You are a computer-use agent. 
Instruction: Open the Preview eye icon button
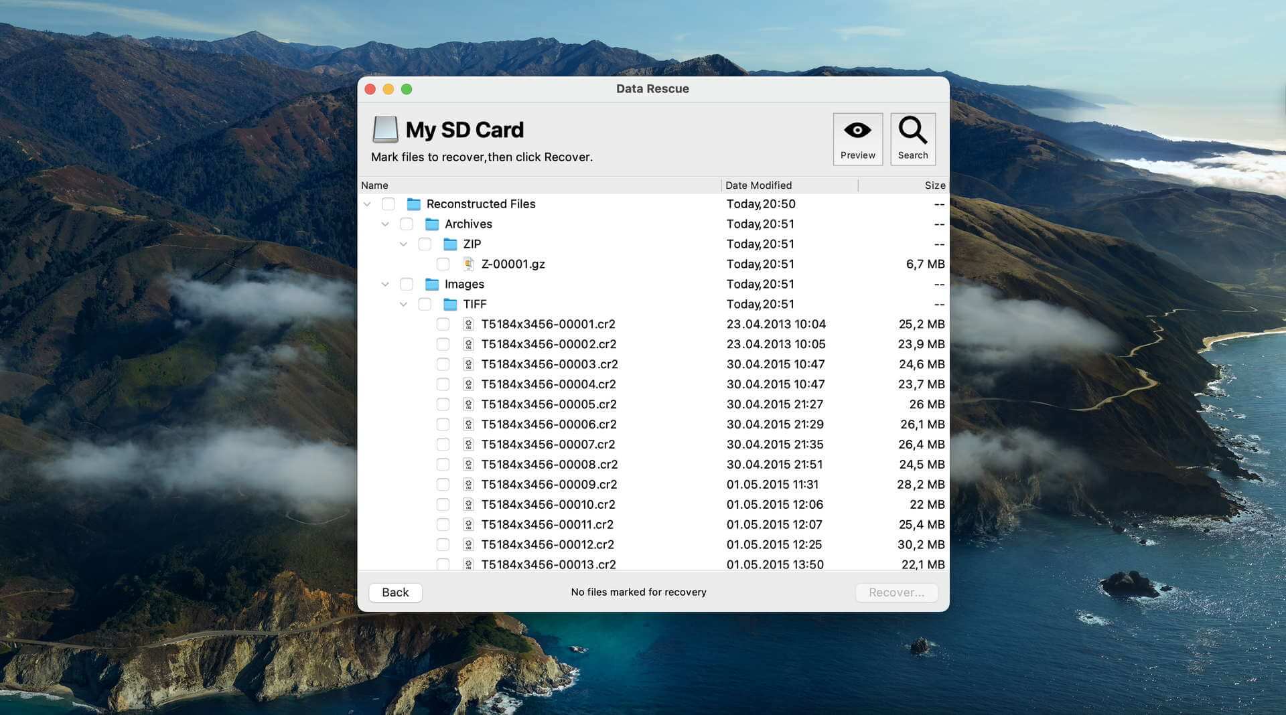coord(857,139)
